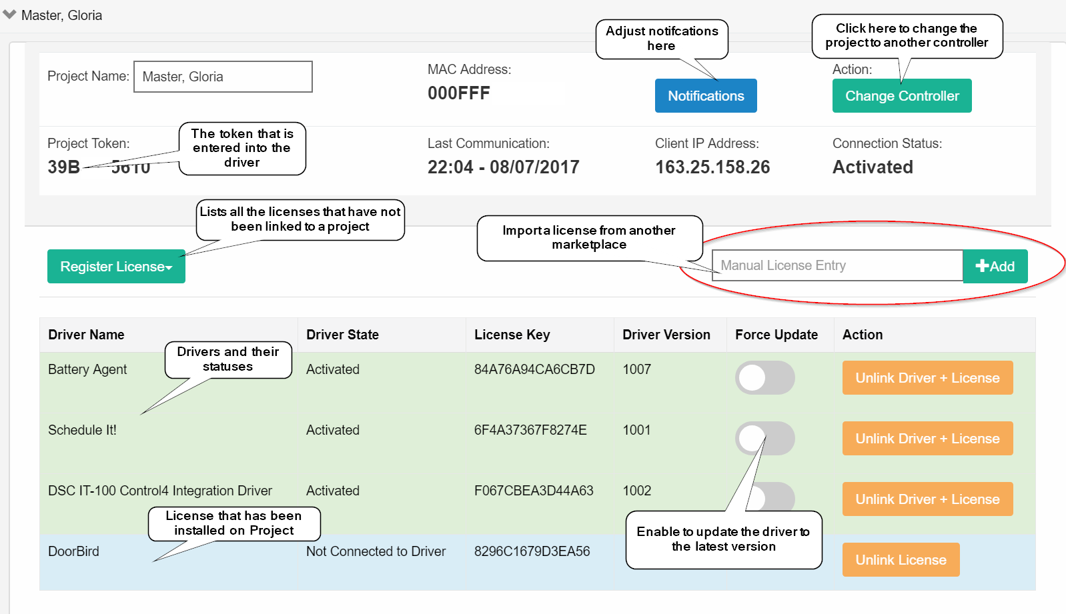Collapse the Master, Gloria project chevron
Screen dimensions: 1066x614
pyautogui.click(x=9, y=14)
